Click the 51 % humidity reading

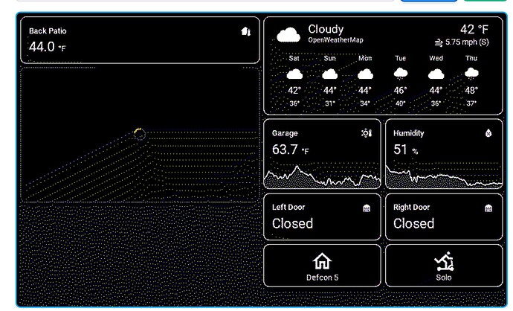click(x=406, y=150)
